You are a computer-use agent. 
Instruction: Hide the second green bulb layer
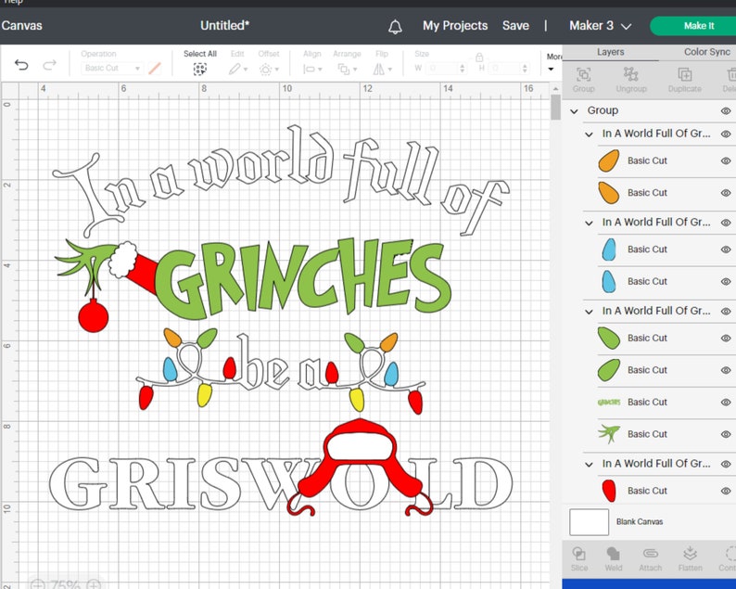point(726,370)
